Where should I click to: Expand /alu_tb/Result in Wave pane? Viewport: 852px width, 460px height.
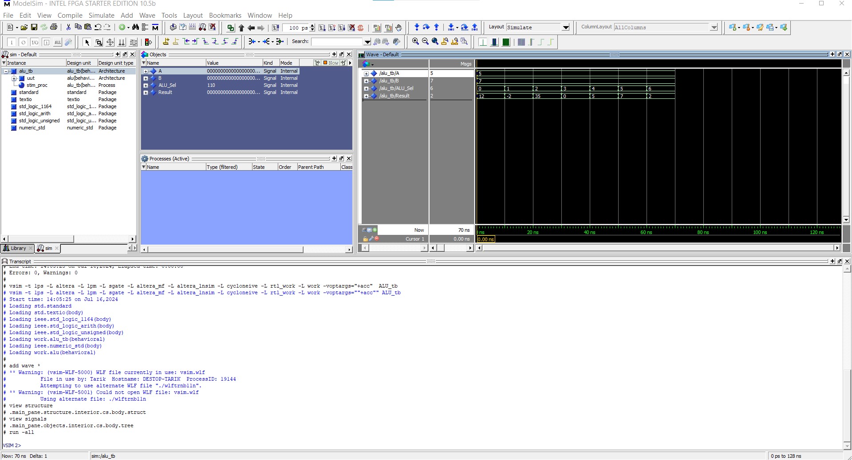(x=366, y=96)
